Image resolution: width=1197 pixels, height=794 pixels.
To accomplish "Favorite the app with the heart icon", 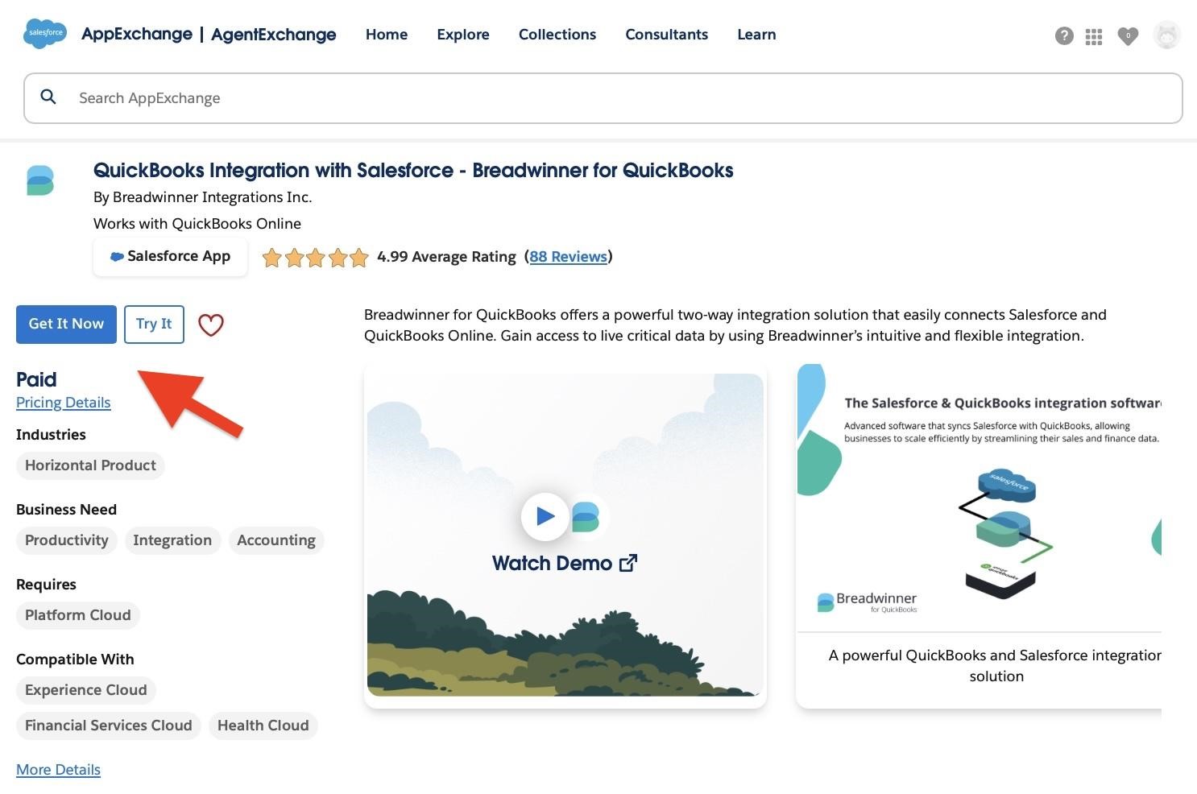I will (x=211, y=325).
